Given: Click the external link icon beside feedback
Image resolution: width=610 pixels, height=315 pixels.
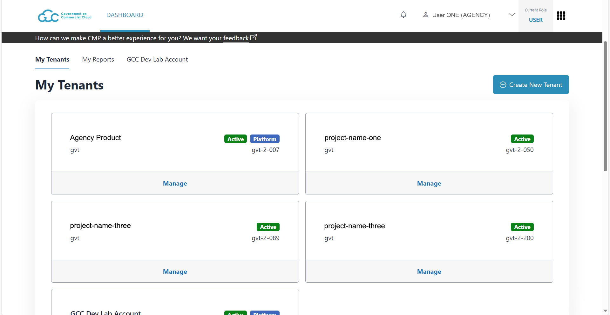Looking at the screenshot, I should point(254,37).
